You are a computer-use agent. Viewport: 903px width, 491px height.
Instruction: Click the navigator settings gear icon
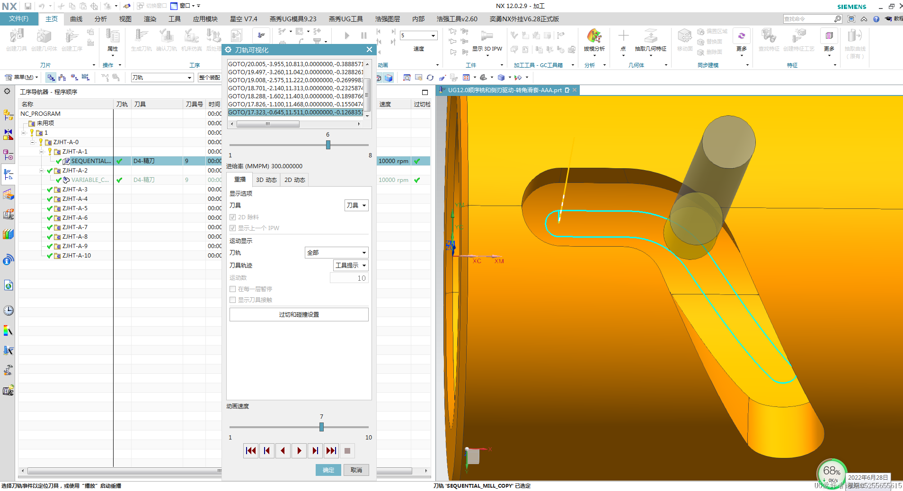[7, 91]
